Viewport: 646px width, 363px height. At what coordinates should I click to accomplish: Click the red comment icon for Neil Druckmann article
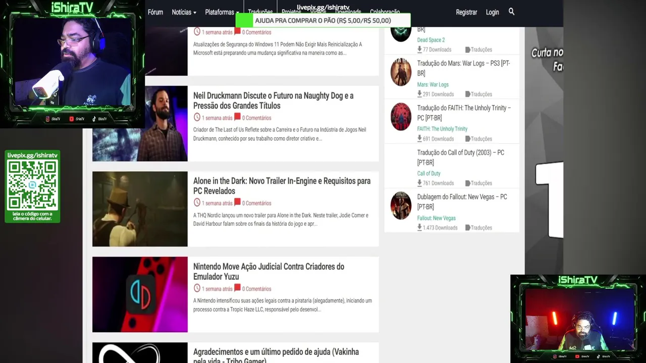pyautogui.click(x=237, y=117)
